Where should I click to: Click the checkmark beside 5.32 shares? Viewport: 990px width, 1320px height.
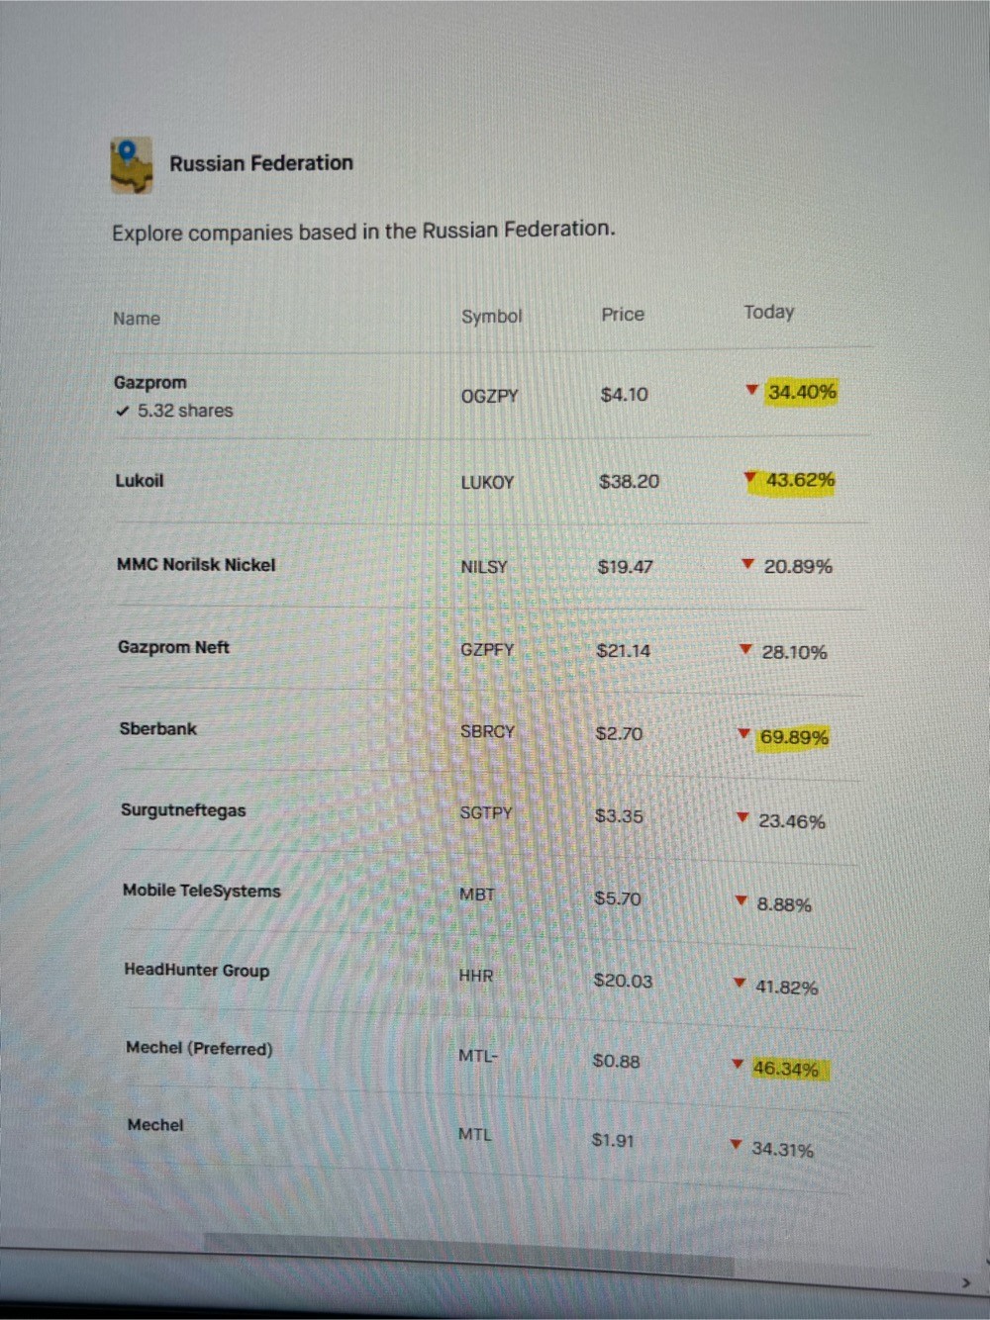tap(122, 411)
